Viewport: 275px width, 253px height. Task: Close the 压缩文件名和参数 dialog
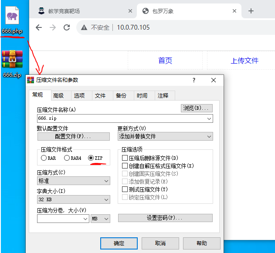tap(214, 80)
